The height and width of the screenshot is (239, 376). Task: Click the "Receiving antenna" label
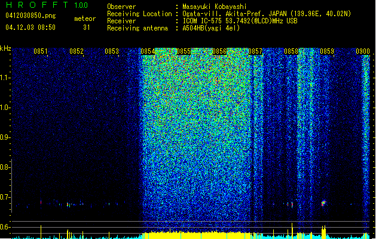(x=137, y=28)
